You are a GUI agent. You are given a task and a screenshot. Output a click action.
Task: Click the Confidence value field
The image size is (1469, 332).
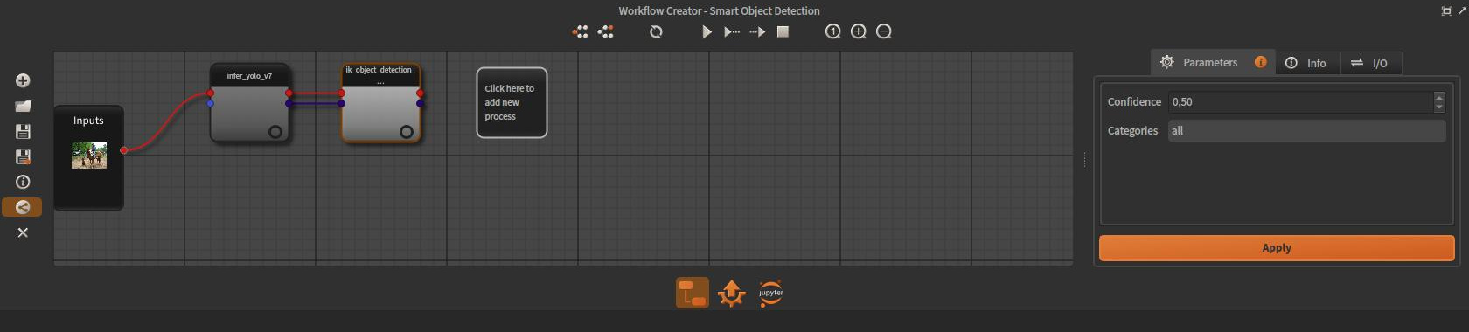pos(1300,102)
